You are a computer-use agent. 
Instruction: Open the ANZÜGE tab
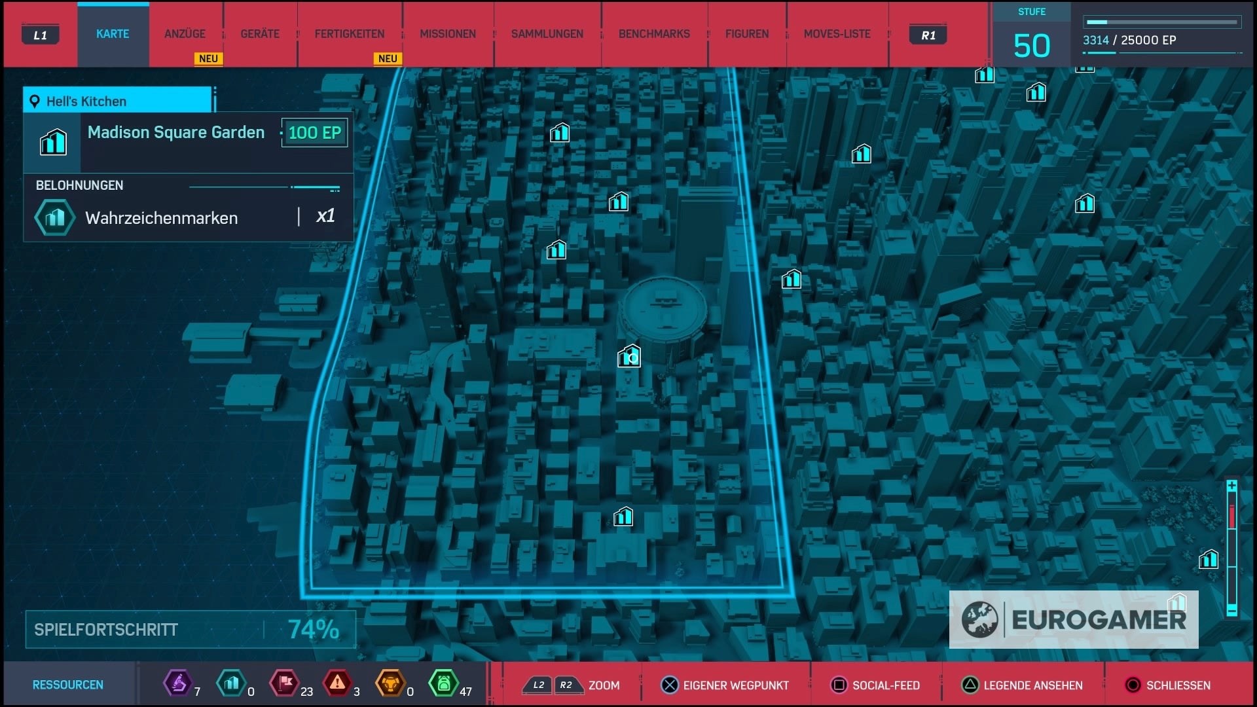coord(185,34)
